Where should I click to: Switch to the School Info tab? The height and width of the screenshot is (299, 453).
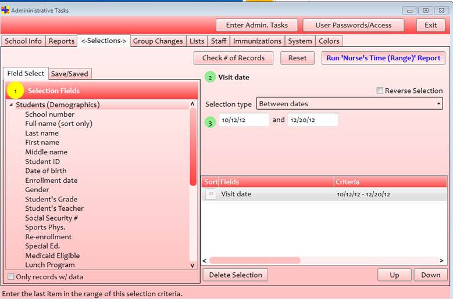[23, 41]
